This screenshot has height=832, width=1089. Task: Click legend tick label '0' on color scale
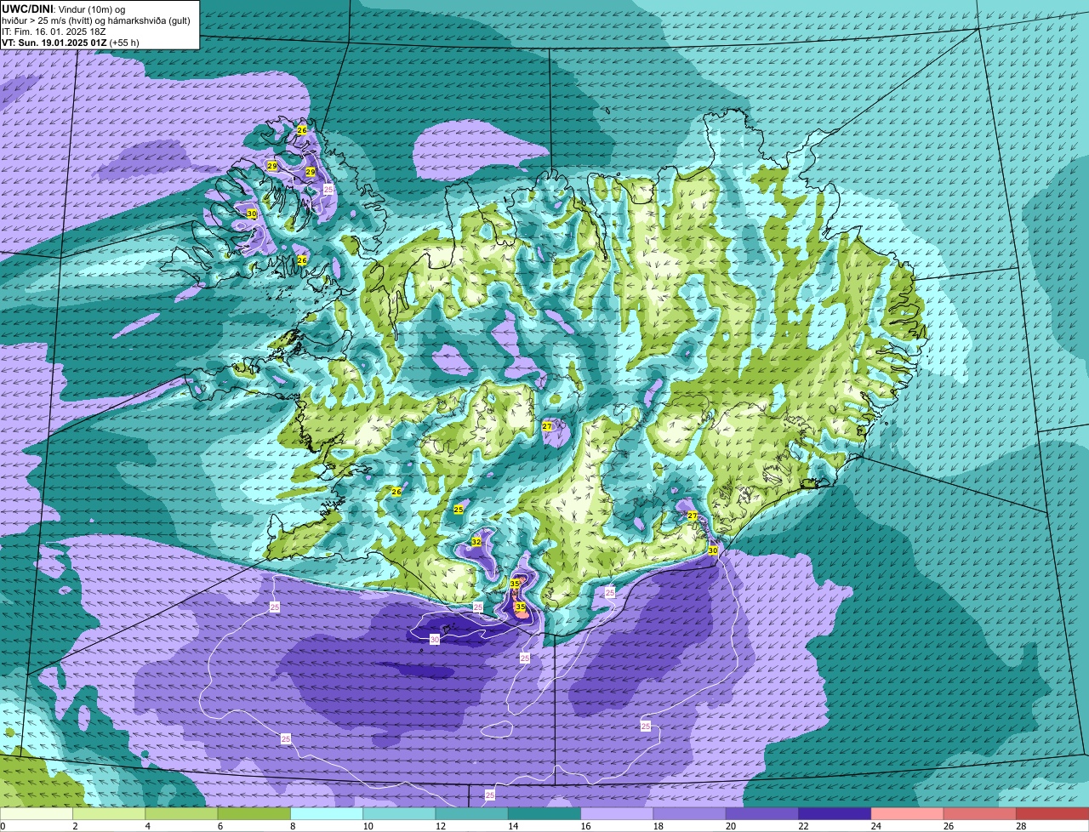coord(3,826)
